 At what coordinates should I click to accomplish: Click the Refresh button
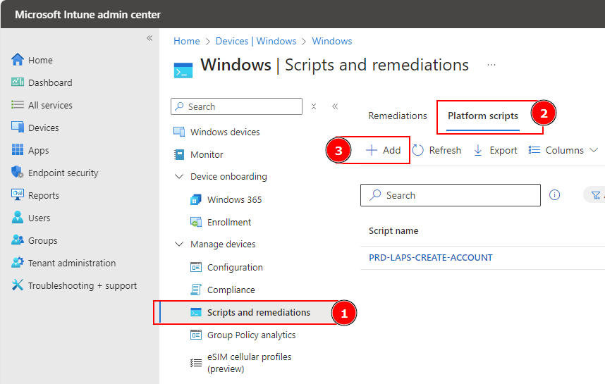point(436,150)
